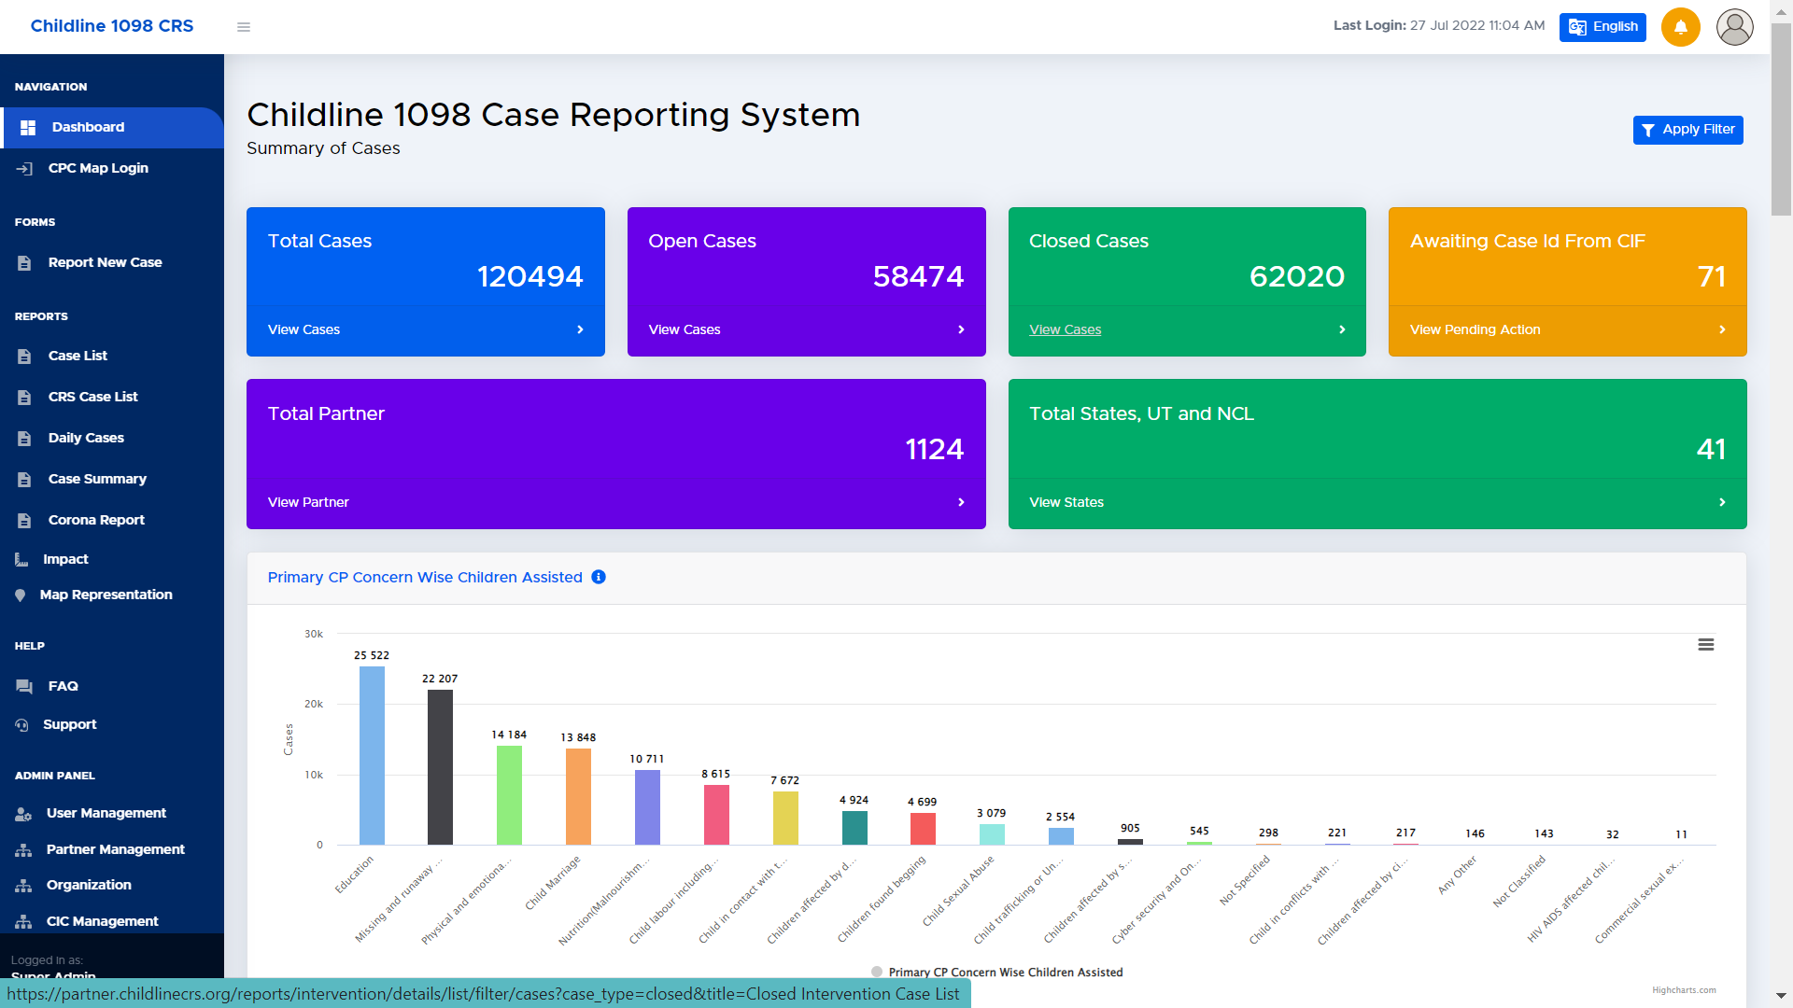Click the Child Marriage orange bar
The width and height of the screenshot is (1793, 1008).
[x=578, y=796]
